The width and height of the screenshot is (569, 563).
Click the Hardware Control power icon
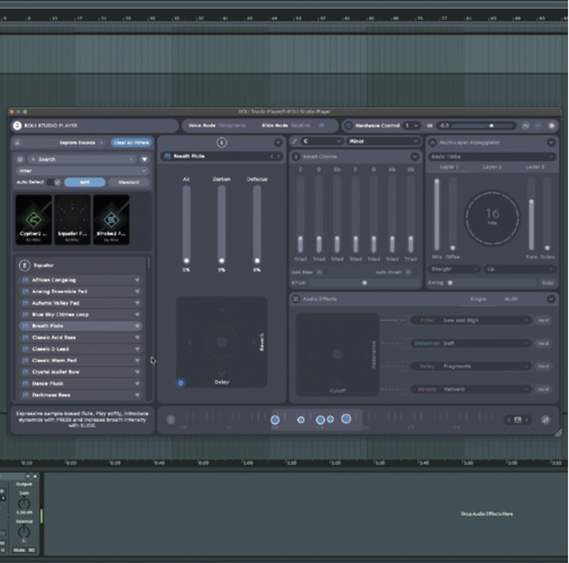pos(348,126)
